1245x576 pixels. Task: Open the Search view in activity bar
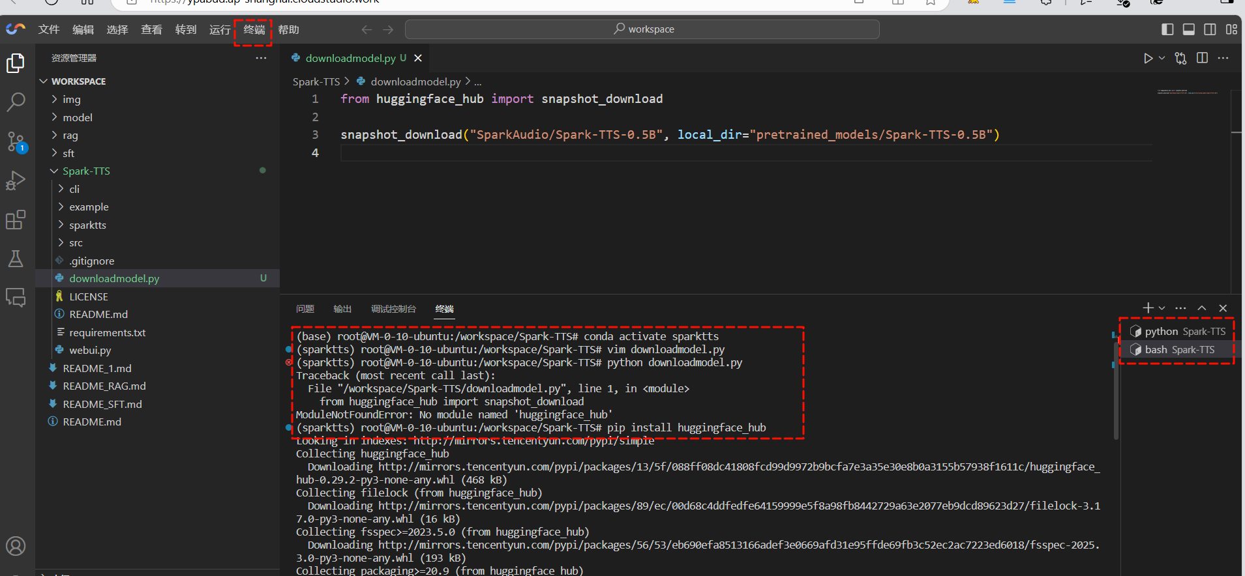[16, 102]
